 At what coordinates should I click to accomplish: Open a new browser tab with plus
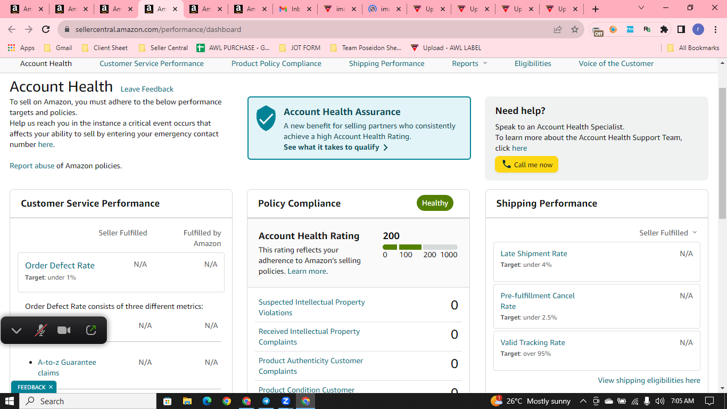[x=596, y=9]
